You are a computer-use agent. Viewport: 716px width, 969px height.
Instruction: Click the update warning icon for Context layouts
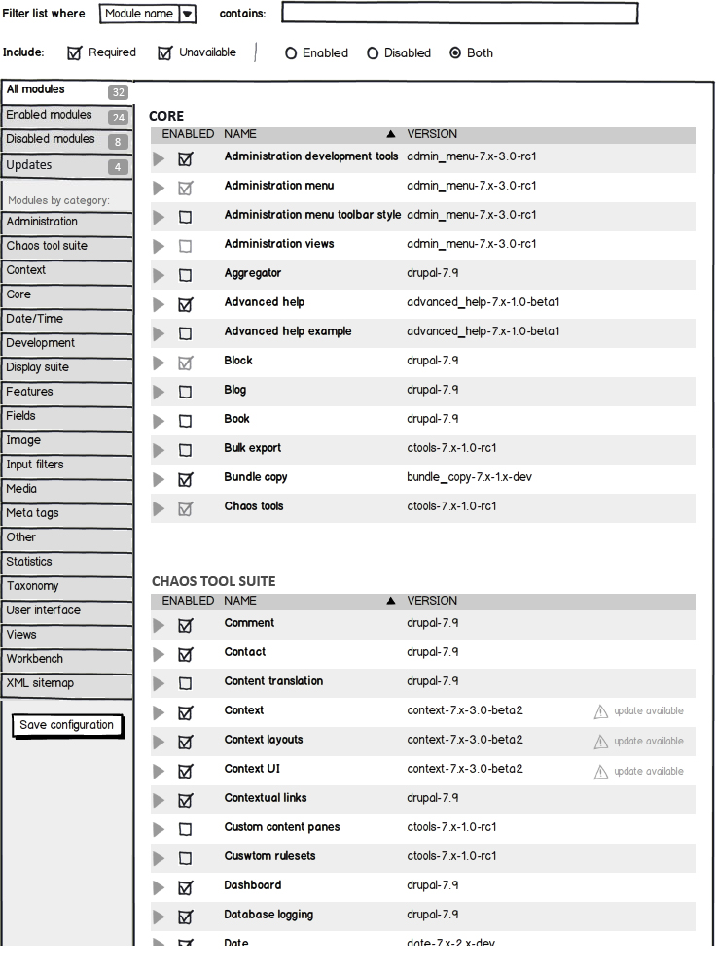[601, 742]
